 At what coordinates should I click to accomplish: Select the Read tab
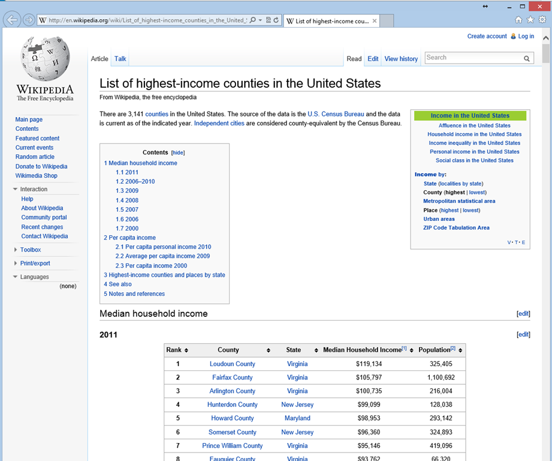354,59
